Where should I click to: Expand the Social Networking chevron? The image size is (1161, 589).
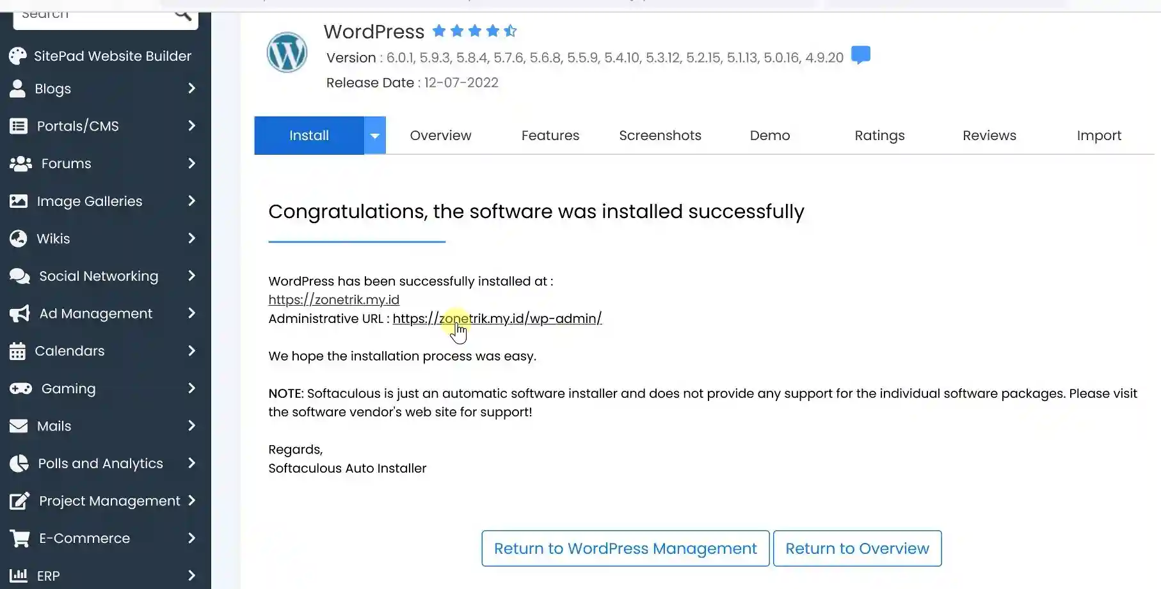pos(191,276)
